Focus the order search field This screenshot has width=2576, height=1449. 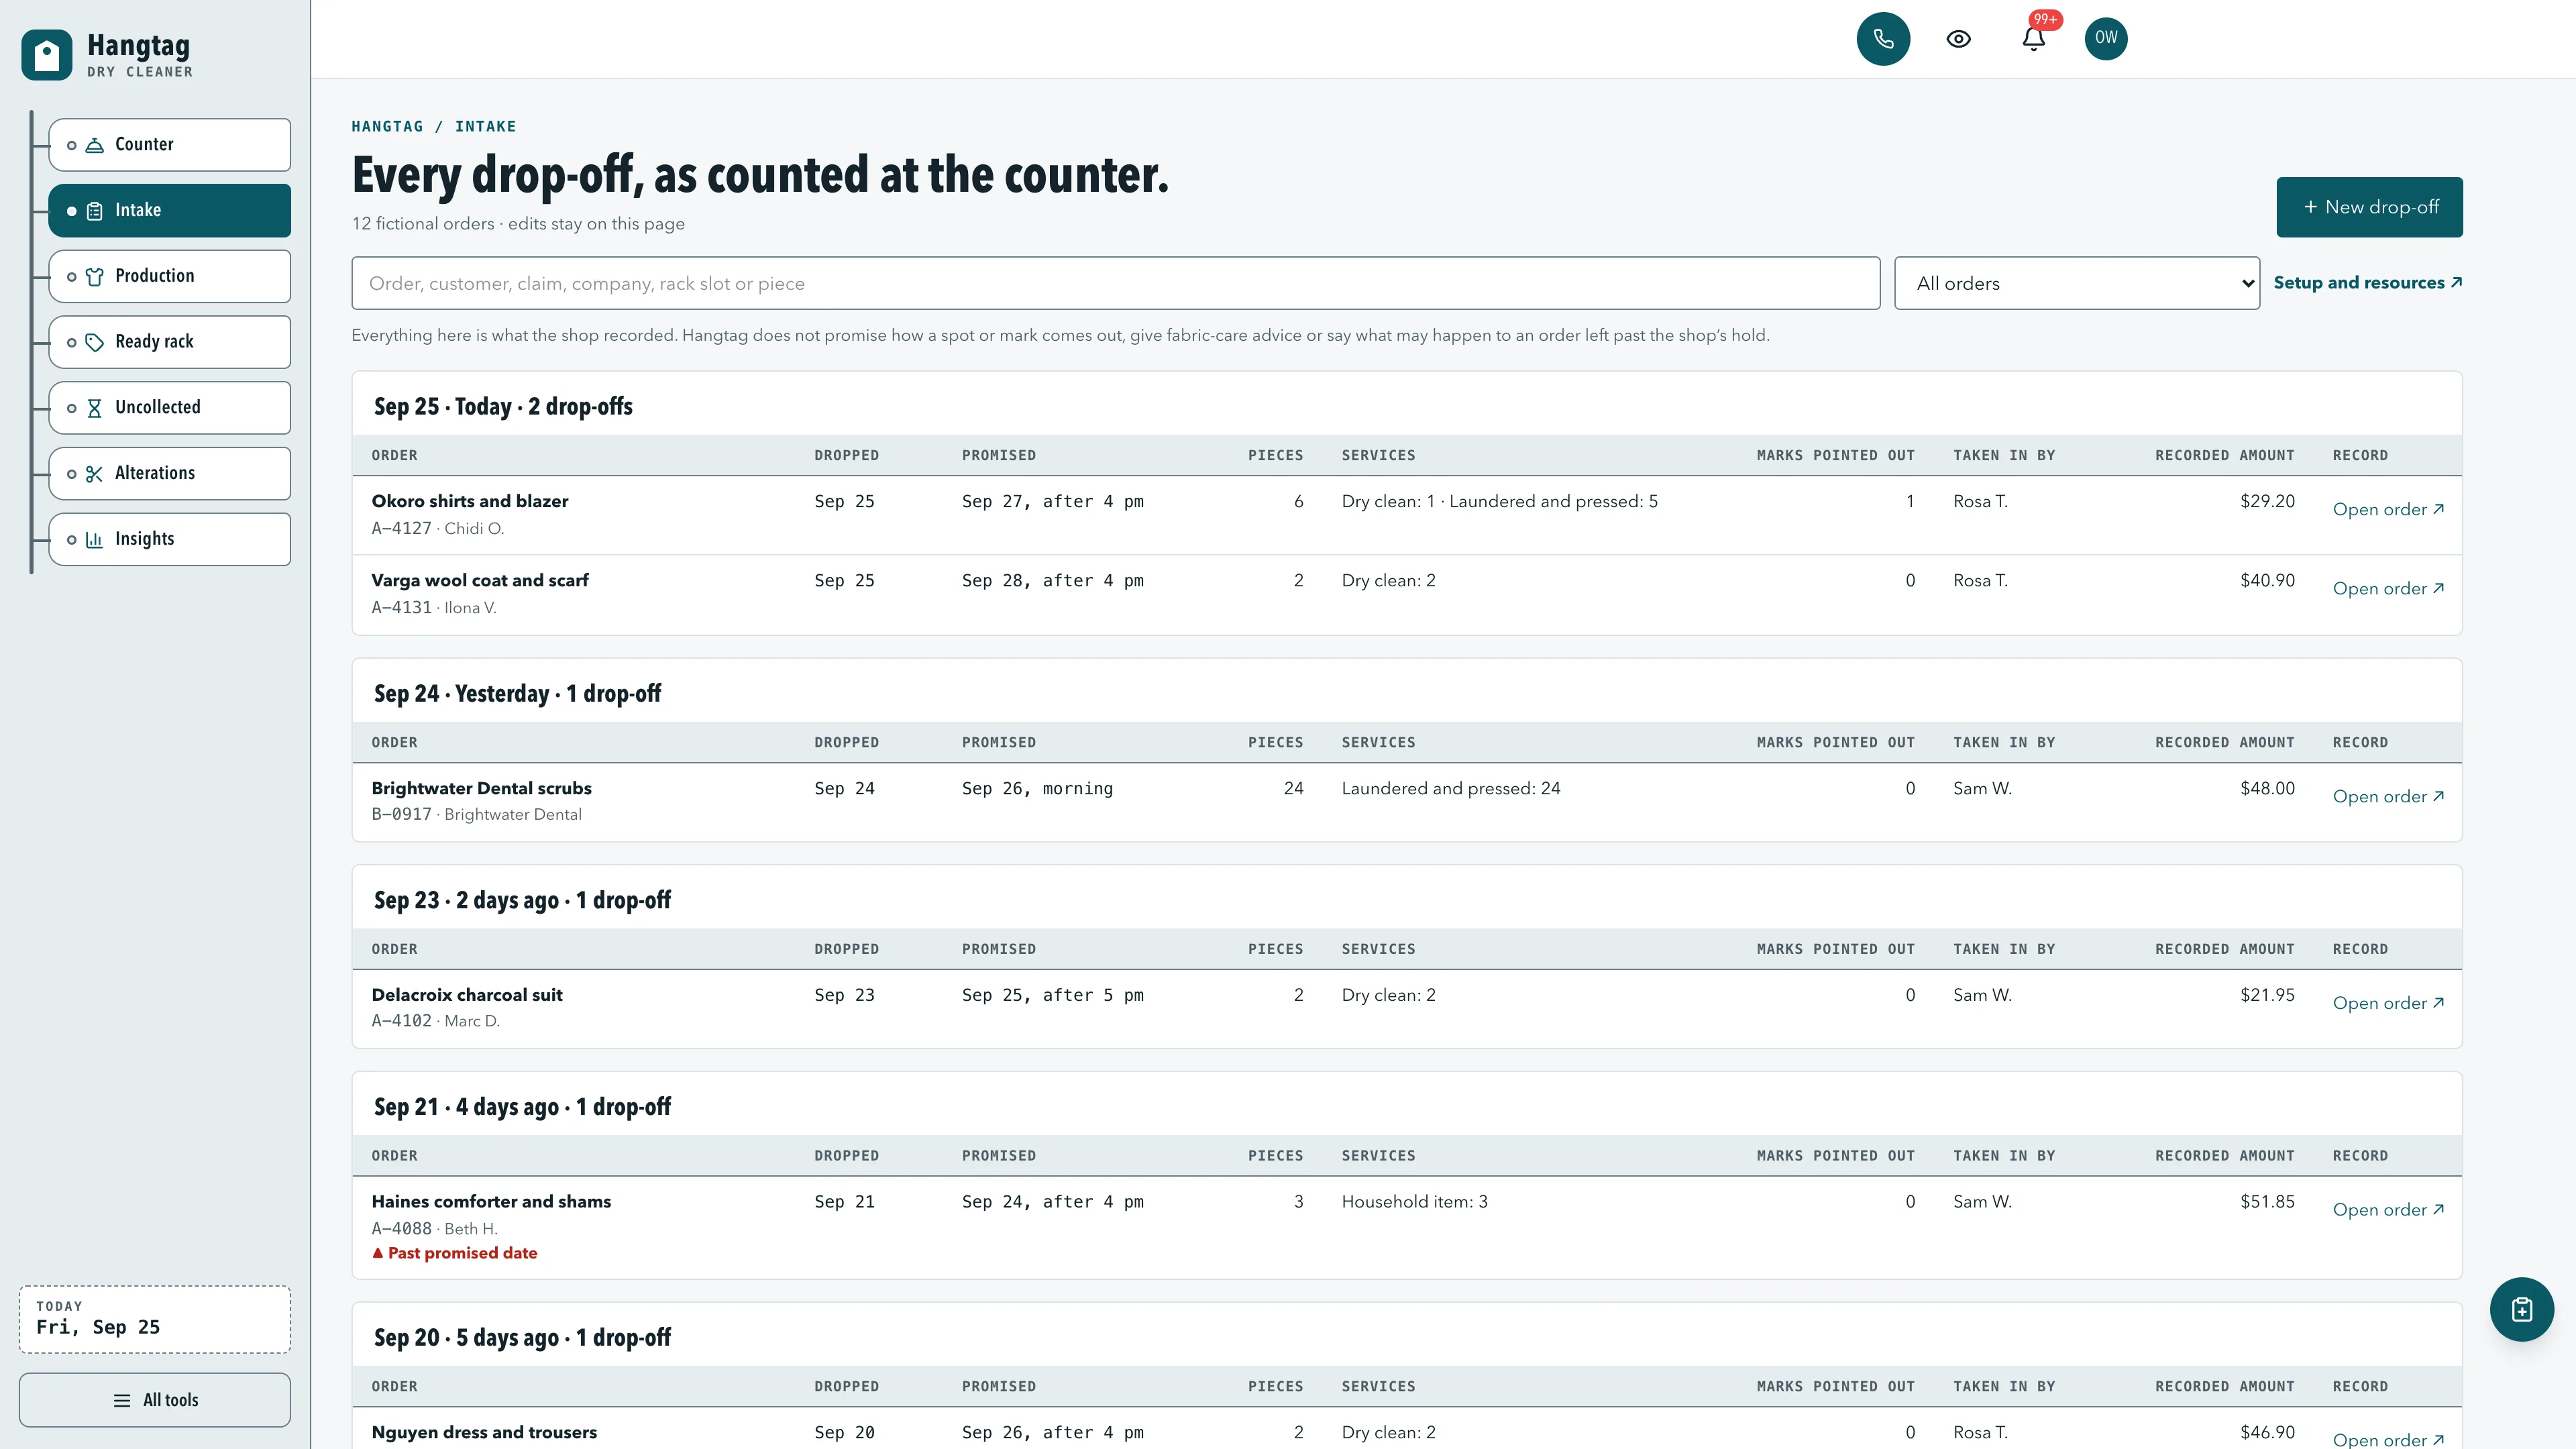[1115, 283]
